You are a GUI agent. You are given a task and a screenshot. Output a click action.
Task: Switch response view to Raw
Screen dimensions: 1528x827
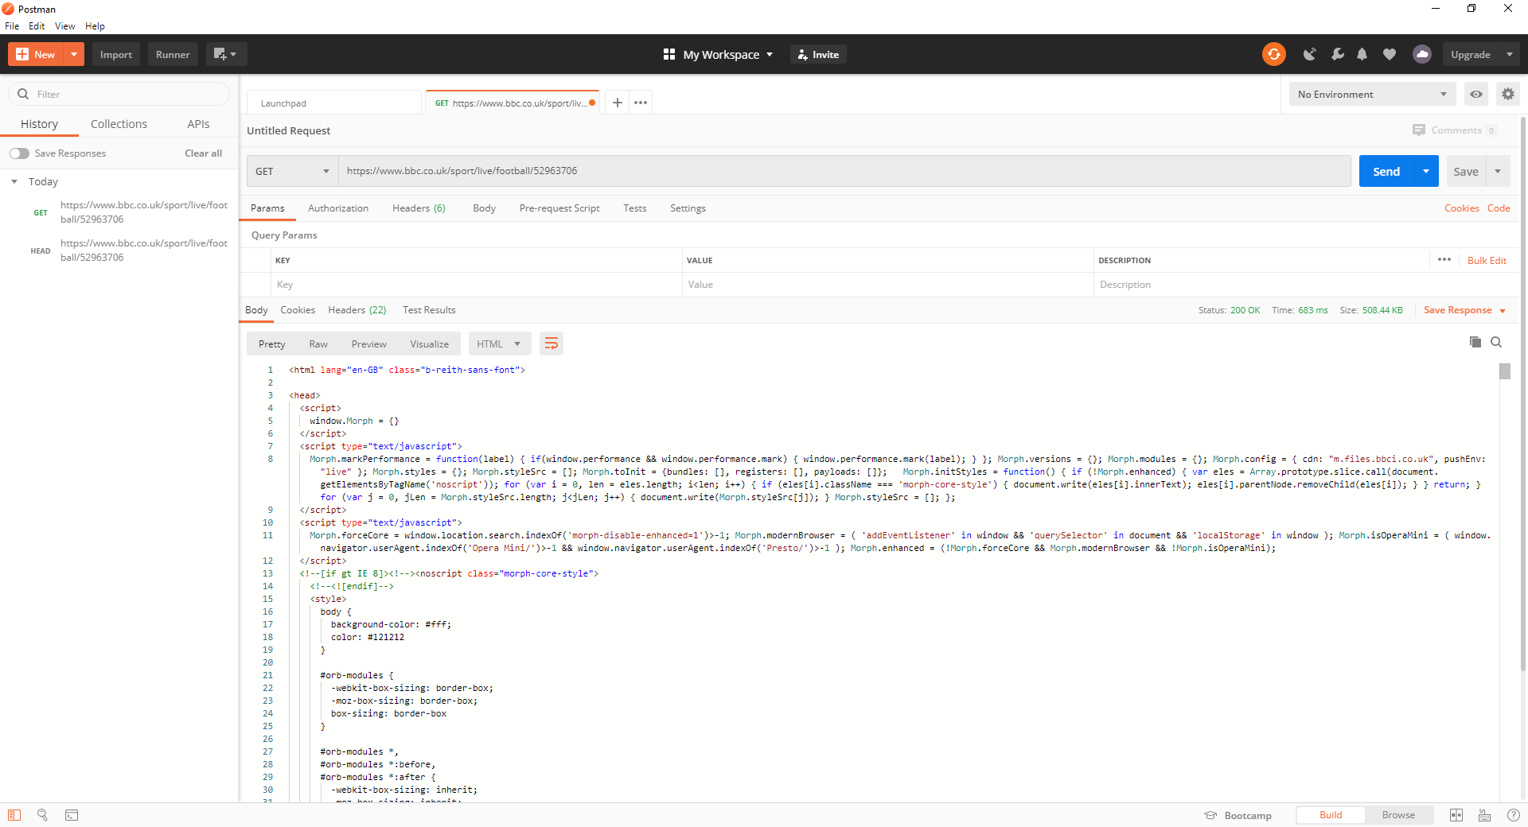318,344
